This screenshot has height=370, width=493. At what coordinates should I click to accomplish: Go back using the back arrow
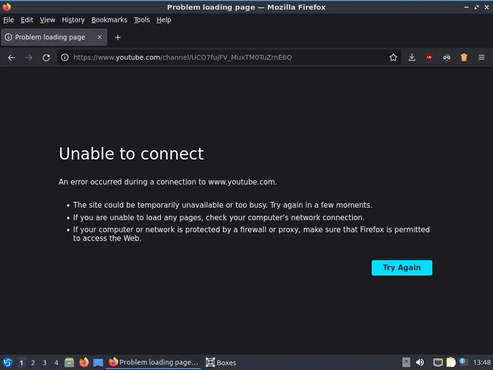click(x=12, y=58)
